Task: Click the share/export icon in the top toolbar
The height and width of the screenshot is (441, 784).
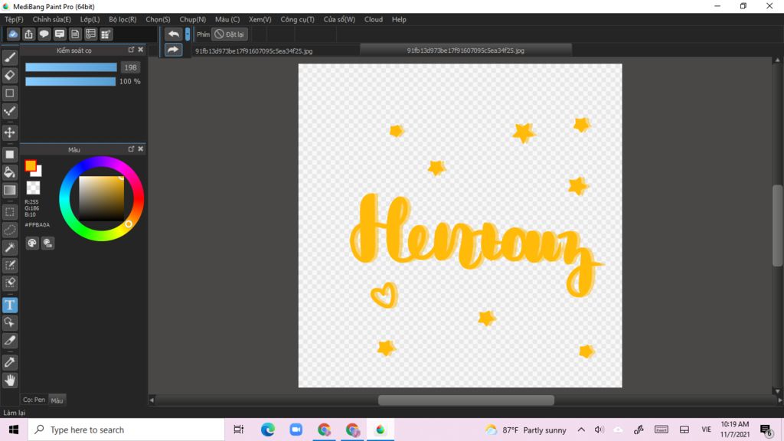Action: pos(28,34)
